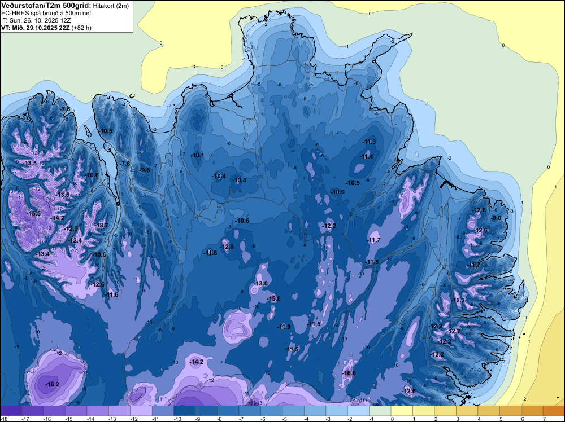Click the -11.1 temperature label
This screenshot has height=422, width=565.
tap(473, 265)
